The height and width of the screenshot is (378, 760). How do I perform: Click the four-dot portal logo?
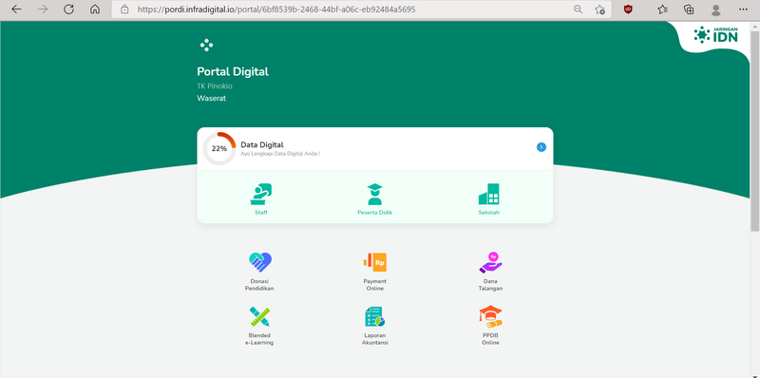(x=206, y=45)
